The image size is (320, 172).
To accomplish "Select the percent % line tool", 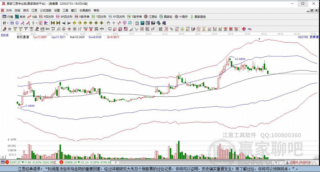I will pyautogui.click(x=172, y=29).
